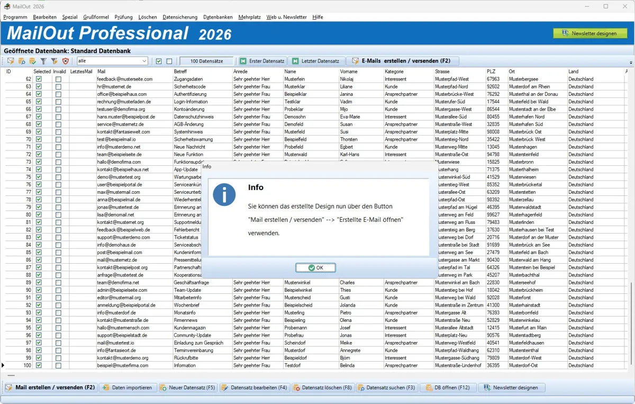This screenshot has height=404, width=635.
Task: Click the database checkmark icon in the toolbar
Action: point(33,61)
